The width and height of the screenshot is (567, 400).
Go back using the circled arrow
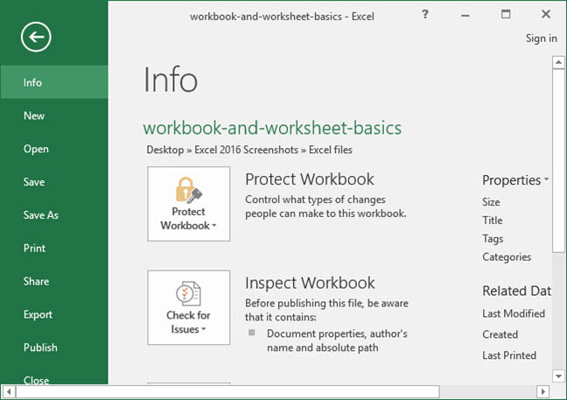pyautogui.click(x=36, y=37)
